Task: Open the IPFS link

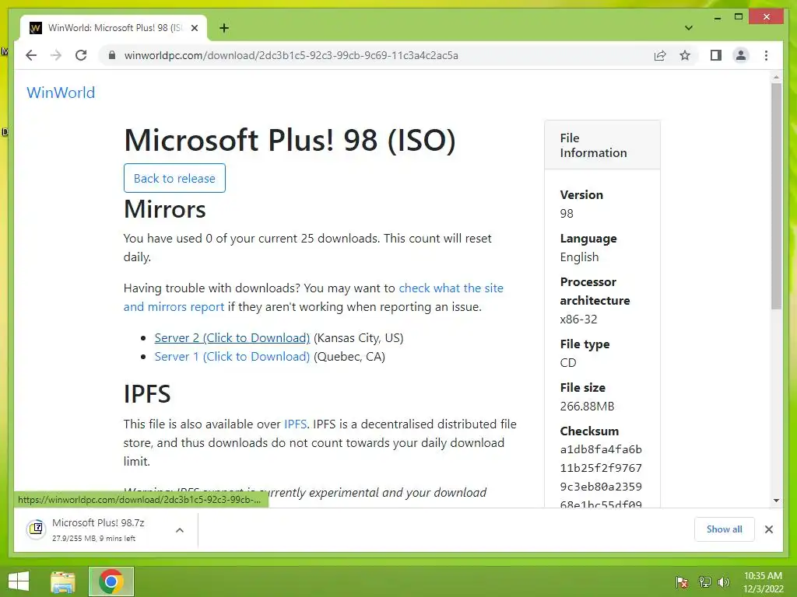Action: click(x=295, y=424)
